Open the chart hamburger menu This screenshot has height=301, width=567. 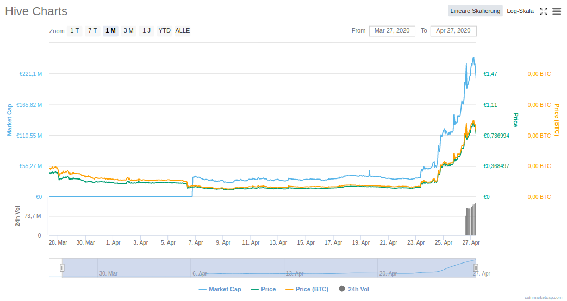pos(557,11)
